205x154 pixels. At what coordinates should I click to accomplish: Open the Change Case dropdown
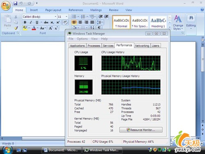(43, 28)
